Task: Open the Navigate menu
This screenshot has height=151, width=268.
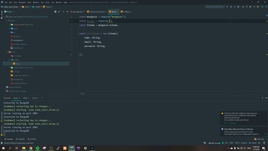Action: tap(22, 3)
